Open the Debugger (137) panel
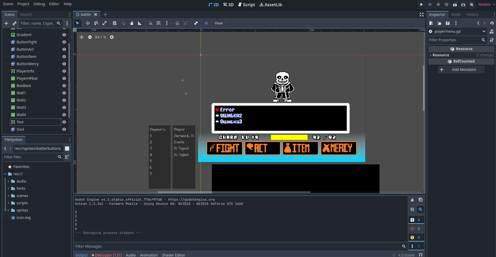The height and width of the screenshot is (257, 496). (x=106, y=255)
